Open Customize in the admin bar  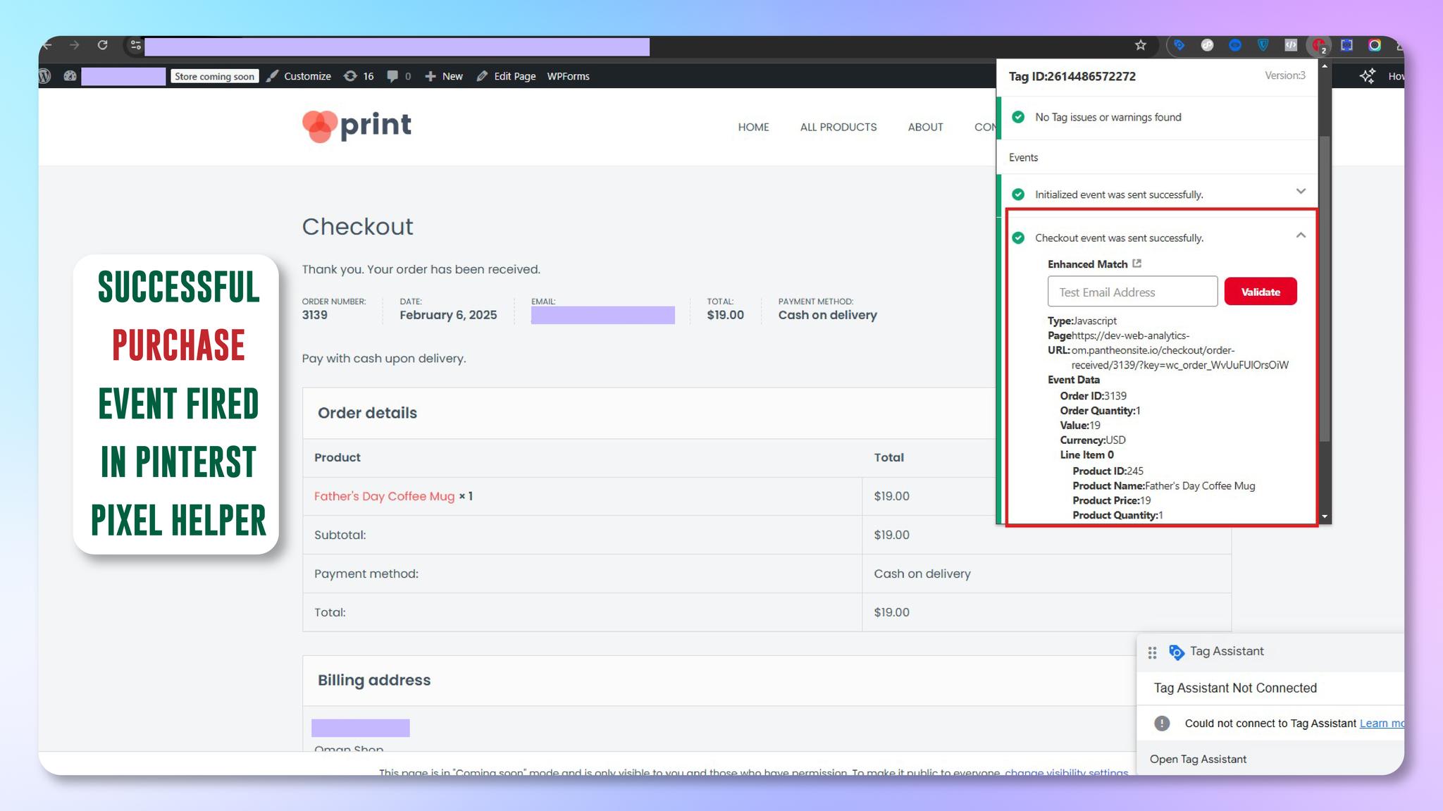(299, 76)
